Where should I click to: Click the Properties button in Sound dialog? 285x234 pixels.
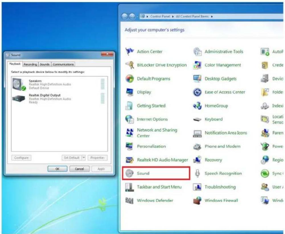coord(98,158)
